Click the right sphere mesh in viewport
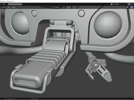Image resolution: width=134 pixels, height=100 pixels. click(x=108, y=25)
